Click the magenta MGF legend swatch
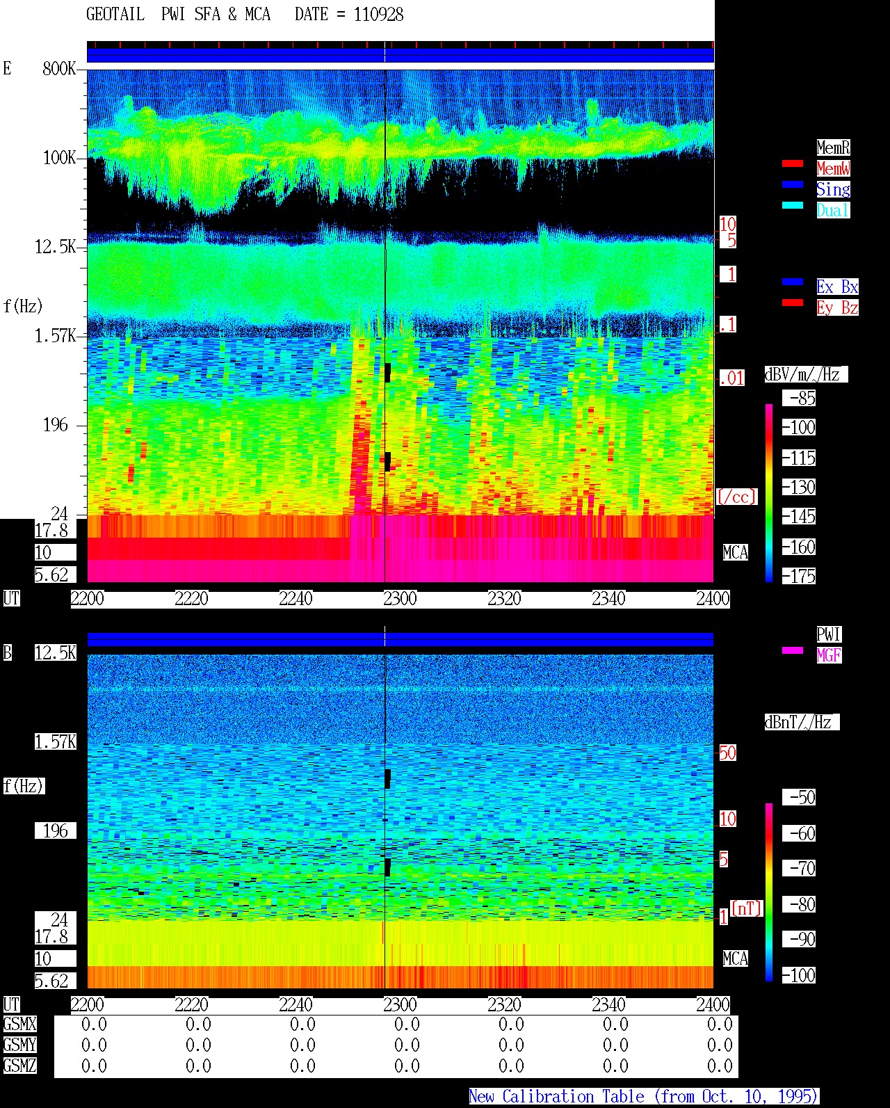The image size is (890, 1108). click(x=793, y=650)
